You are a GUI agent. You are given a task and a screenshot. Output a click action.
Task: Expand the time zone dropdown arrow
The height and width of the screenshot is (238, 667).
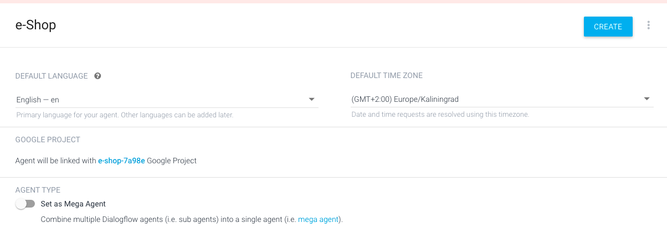(x=647, y=99)
